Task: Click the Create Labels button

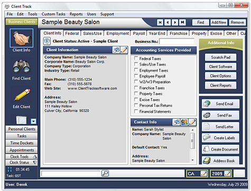Action: click(x=220, y=138)
